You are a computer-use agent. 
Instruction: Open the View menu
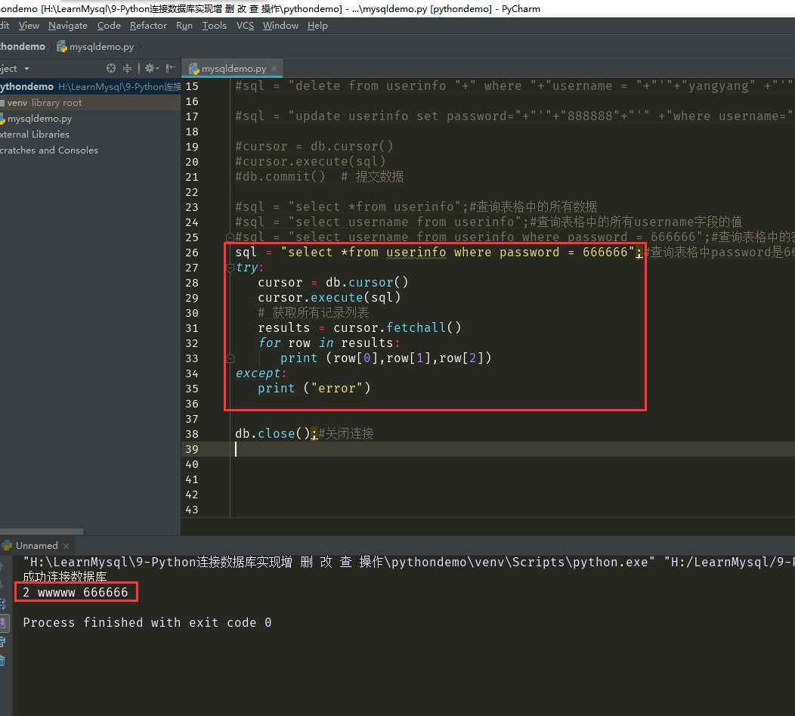pos(29,26)
